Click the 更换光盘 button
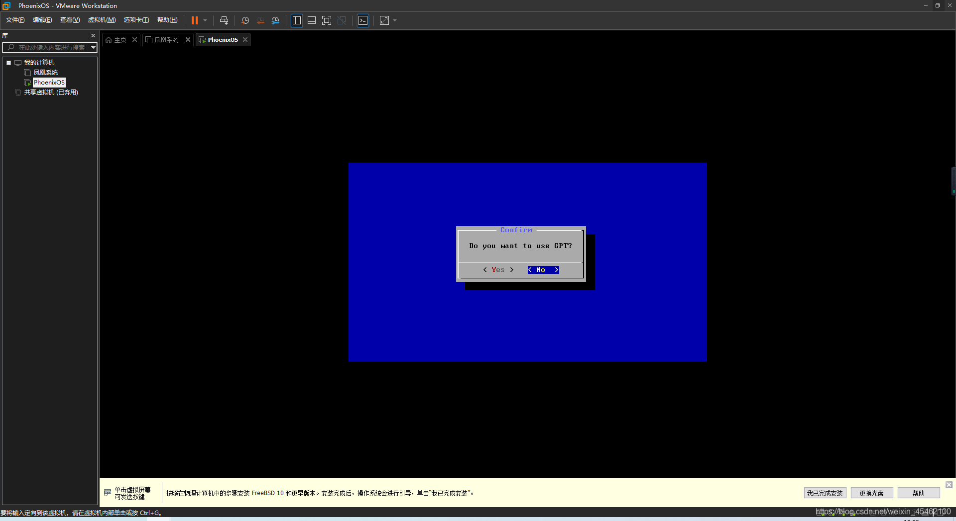This screenshot has width=956, height=521. (872, 493)
